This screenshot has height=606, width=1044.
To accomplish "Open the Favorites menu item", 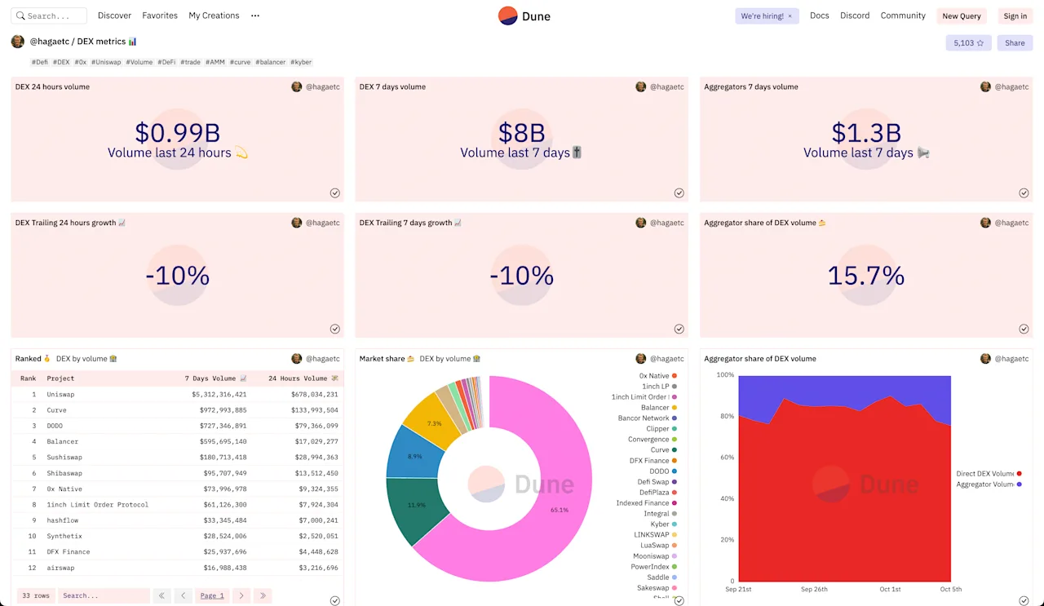I will click(160, 15).
